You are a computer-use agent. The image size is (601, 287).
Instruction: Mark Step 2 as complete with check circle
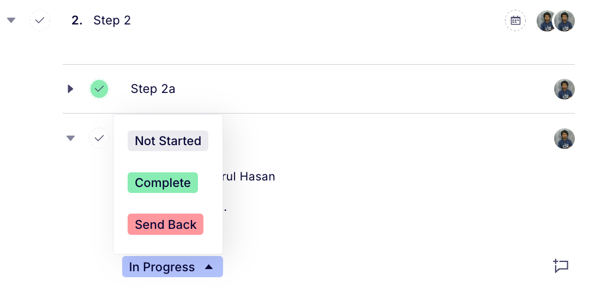point(40,21)
